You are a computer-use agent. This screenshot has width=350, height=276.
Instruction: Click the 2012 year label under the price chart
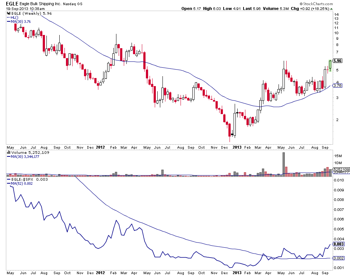point(100,147)
